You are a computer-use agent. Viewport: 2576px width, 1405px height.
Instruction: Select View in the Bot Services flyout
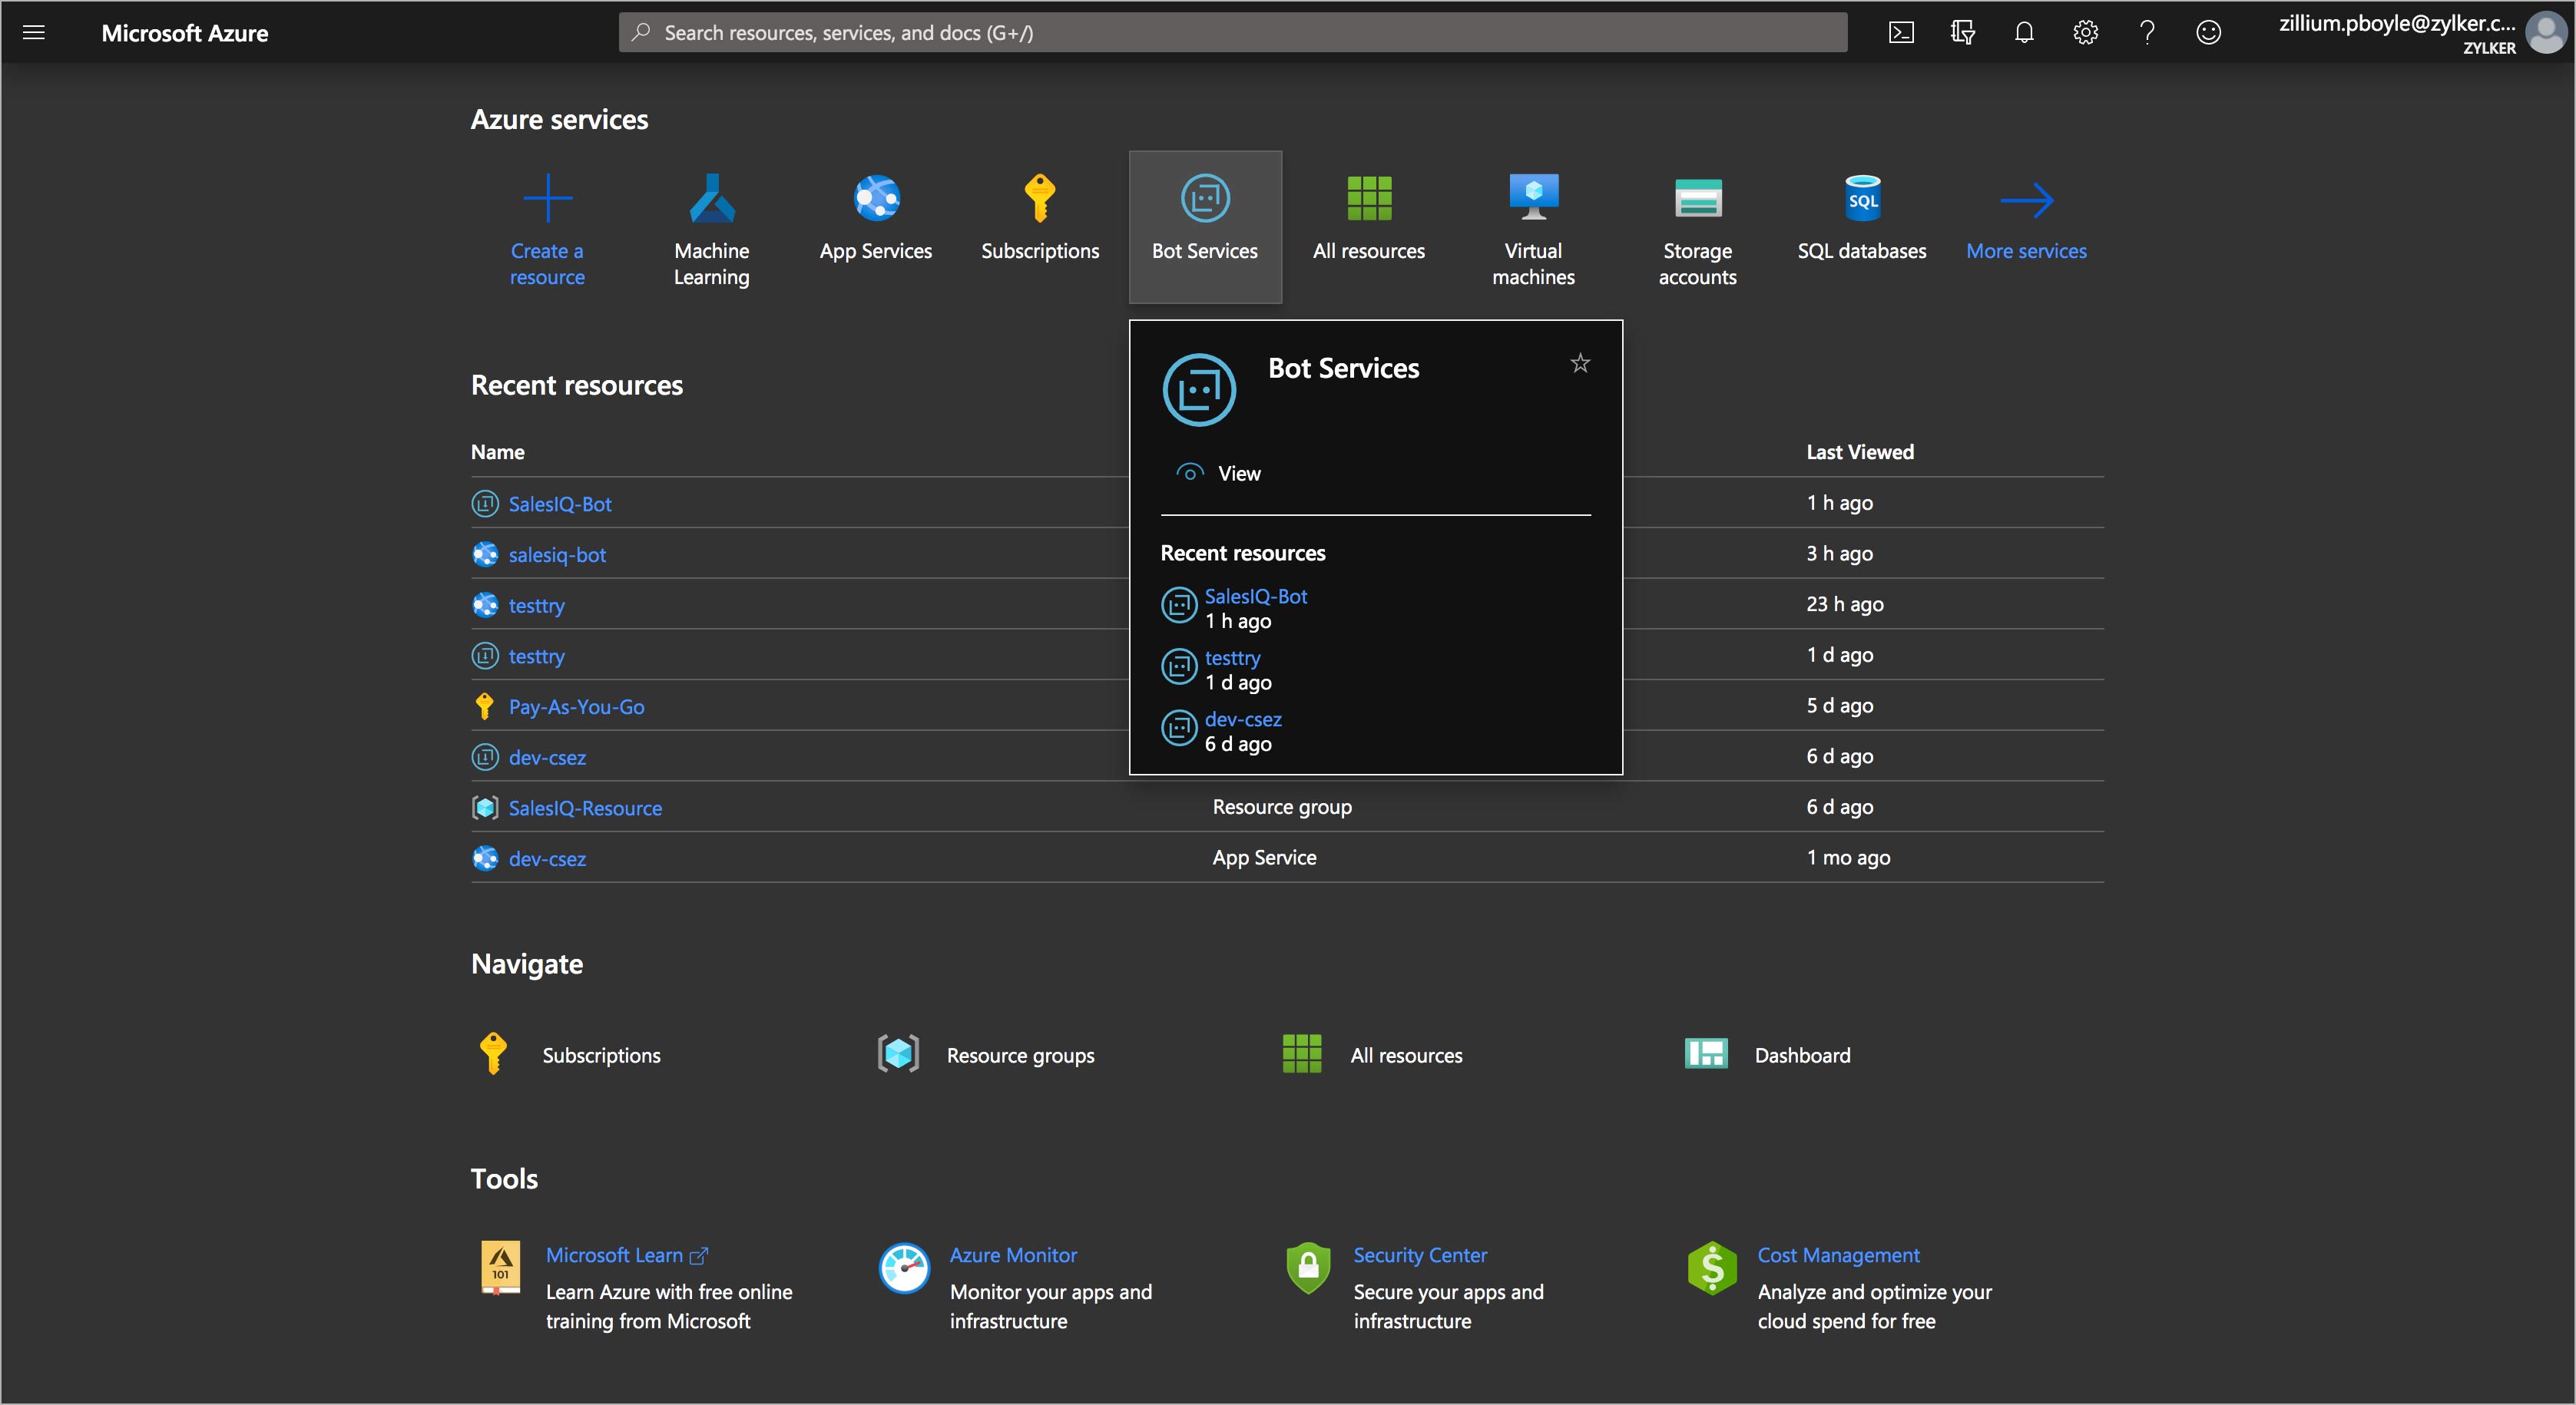click(1239, 473)
